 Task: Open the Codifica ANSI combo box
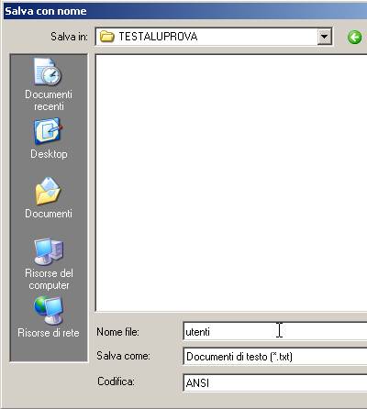pyautogui.click(x=275, y=382)
